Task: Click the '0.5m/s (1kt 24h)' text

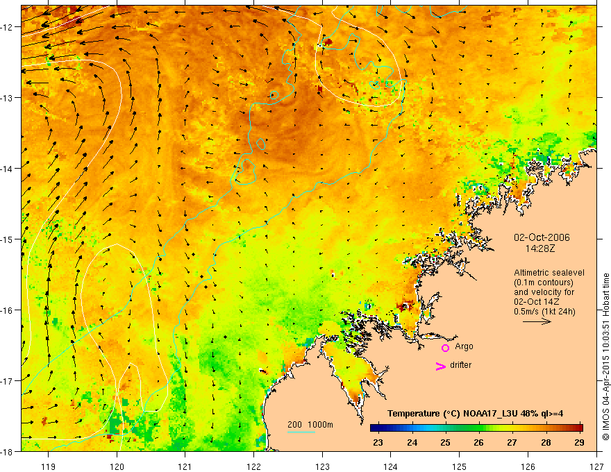Action: point(544,312)
